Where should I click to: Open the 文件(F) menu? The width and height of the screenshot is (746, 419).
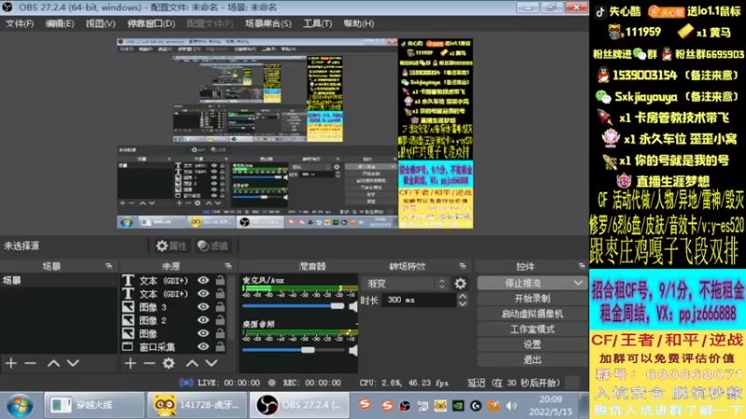click(20, 23)
